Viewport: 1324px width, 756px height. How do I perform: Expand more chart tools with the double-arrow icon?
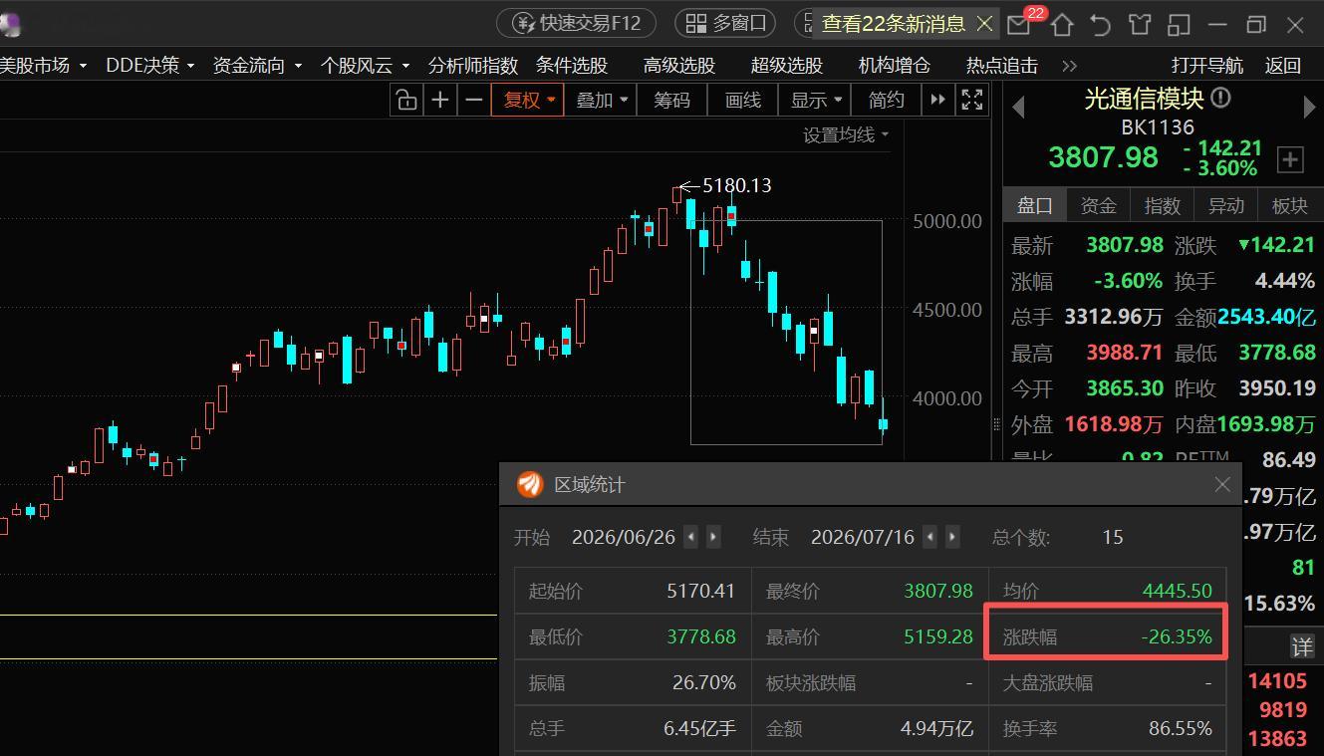937,100
